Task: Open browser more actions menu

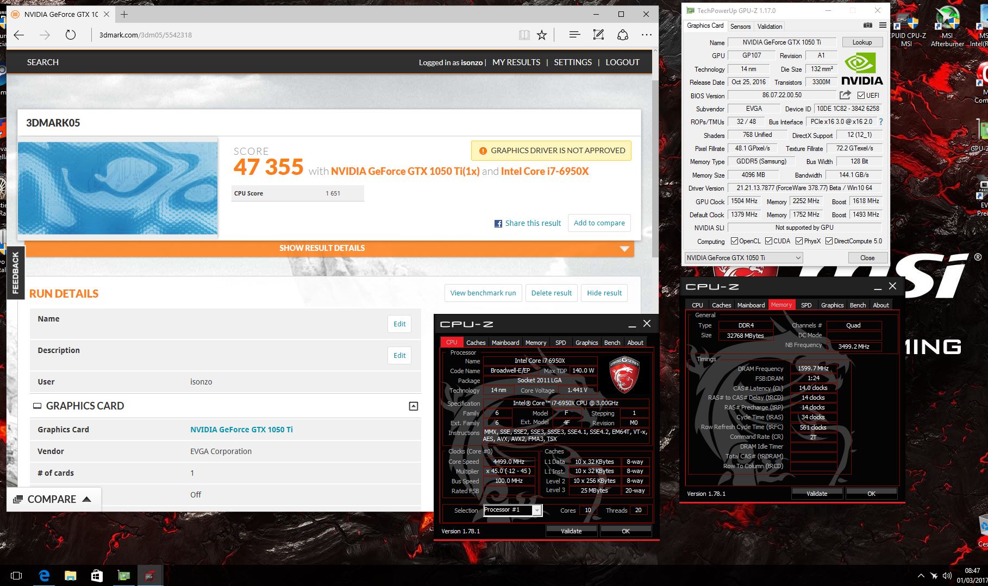Action: point(646,35)
